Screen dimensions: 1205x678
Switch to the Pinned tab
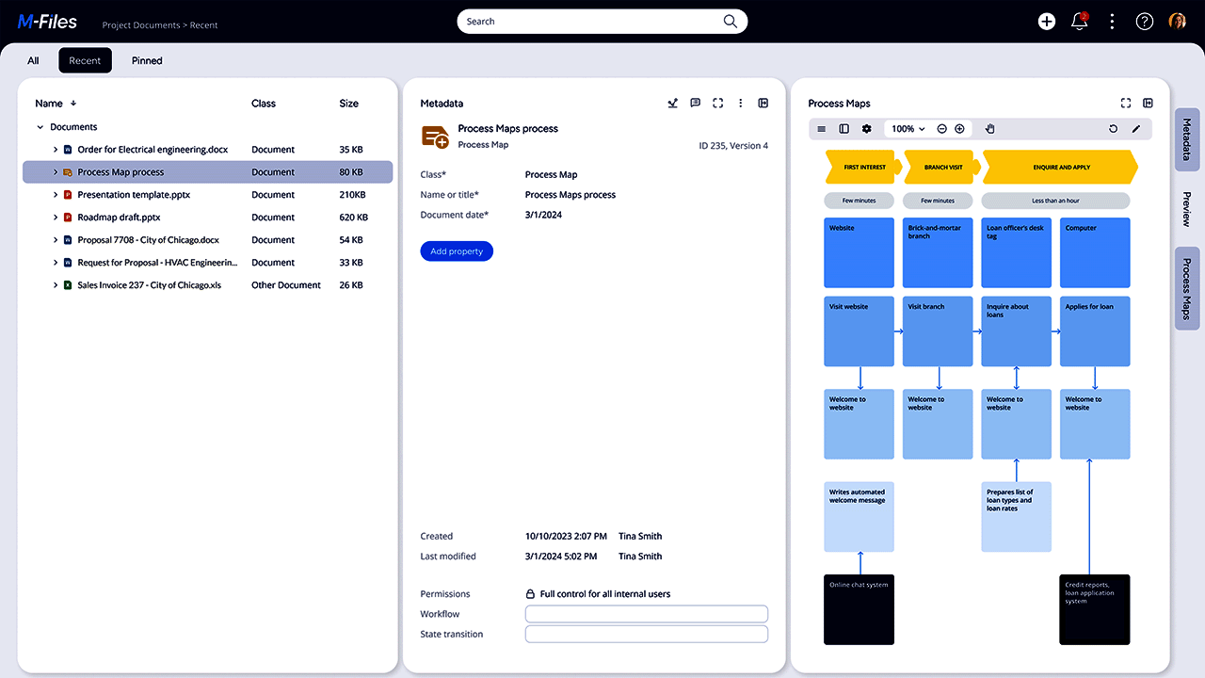(x=147, y=61)
